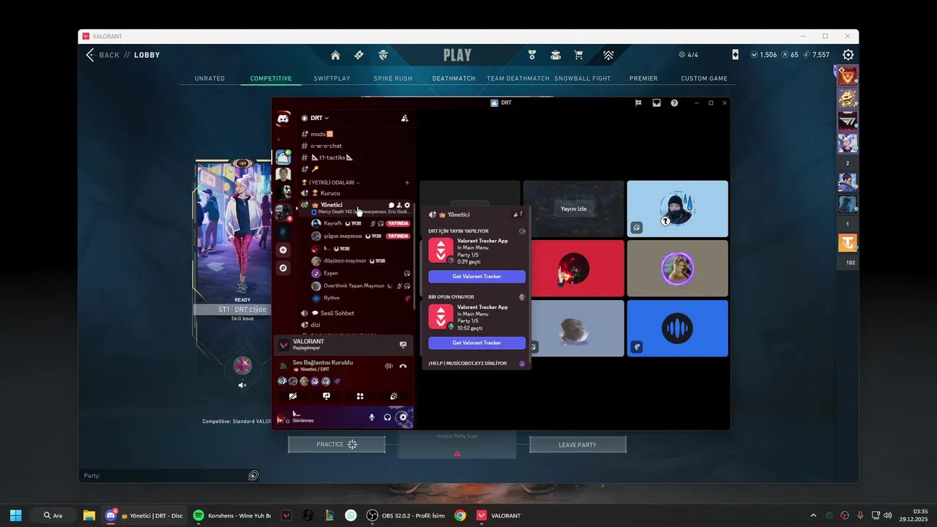Click the PRACTICE button in Valorant
Screen dimensions: 937x527
pos(337,444)
